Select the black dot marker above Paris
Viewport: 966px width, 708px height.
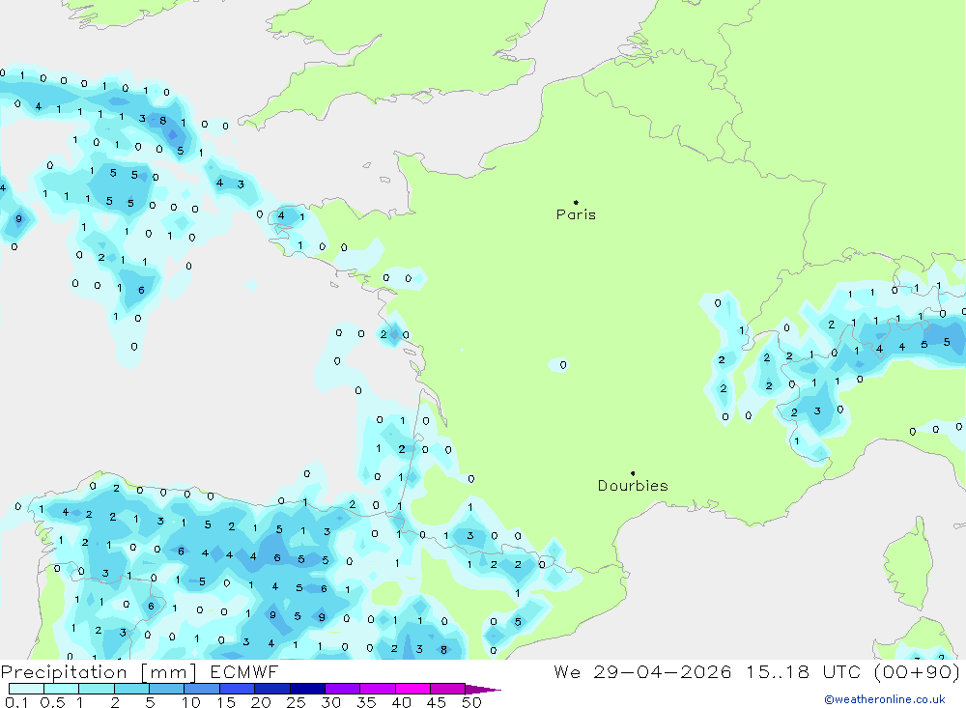tap(576, 202)
